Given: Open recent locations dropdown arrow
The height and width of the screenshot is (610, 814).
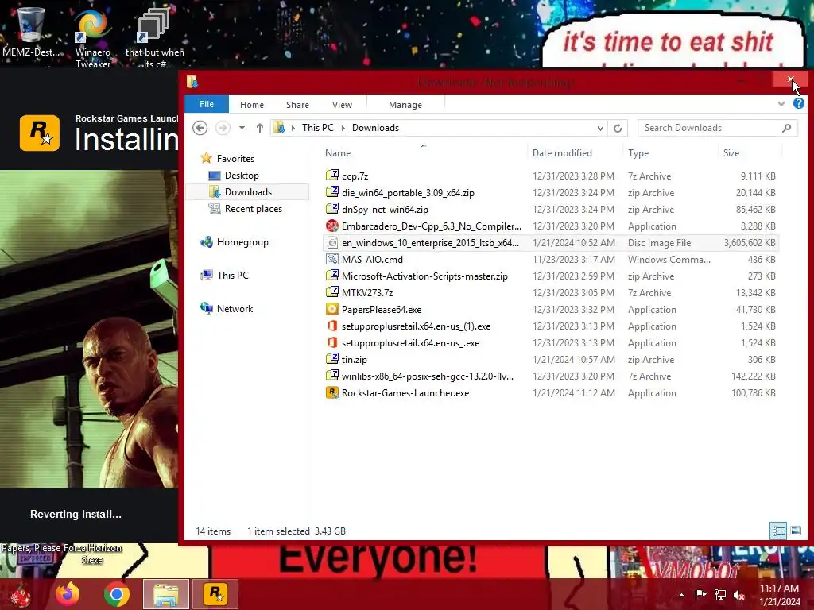Looking at the screenshot, I should pos(242,128).
